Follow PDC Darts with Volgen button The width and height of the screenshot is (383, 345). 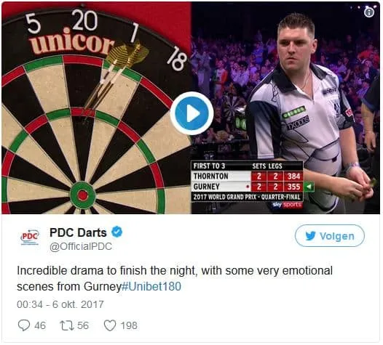[x=330, y=236]
